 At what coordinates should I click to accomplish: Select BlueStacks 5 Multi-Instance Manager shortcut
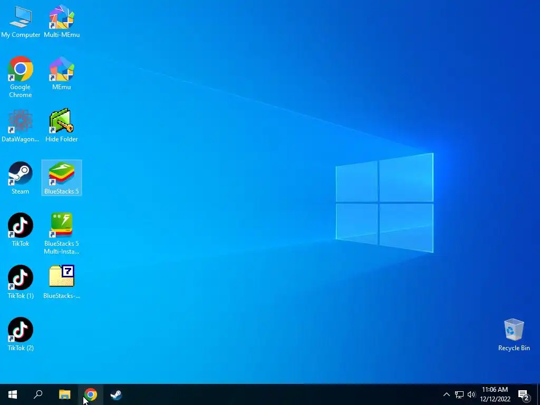coord(62,234)
